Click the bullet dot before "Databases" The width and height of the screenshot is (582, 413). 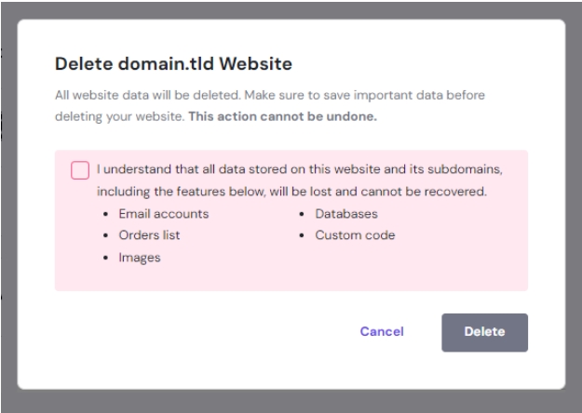point(303,215)
